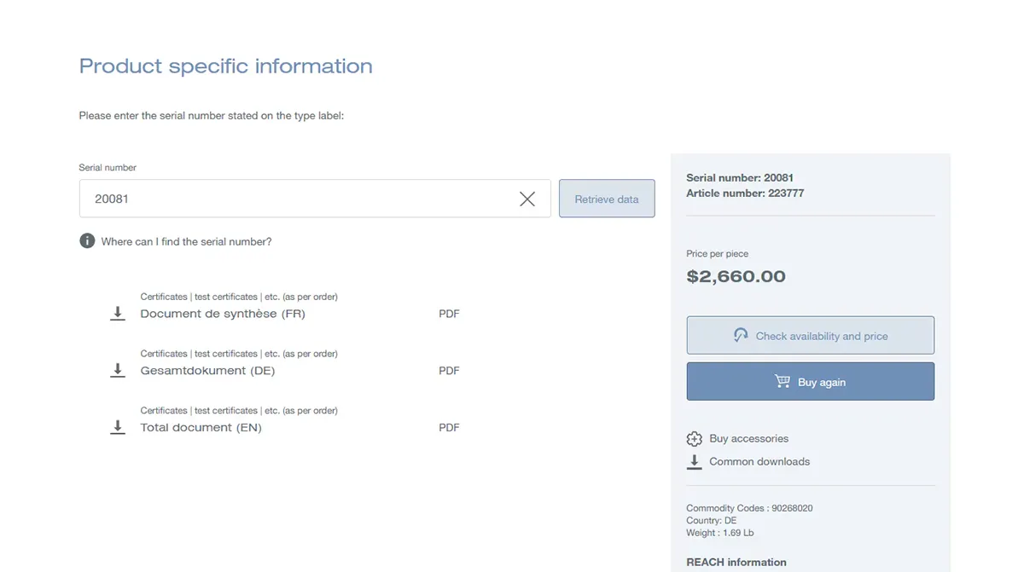Open Document de synthèse (FR) link
The width and height of the screenshot is (1024, 572).
click(223, 314)
